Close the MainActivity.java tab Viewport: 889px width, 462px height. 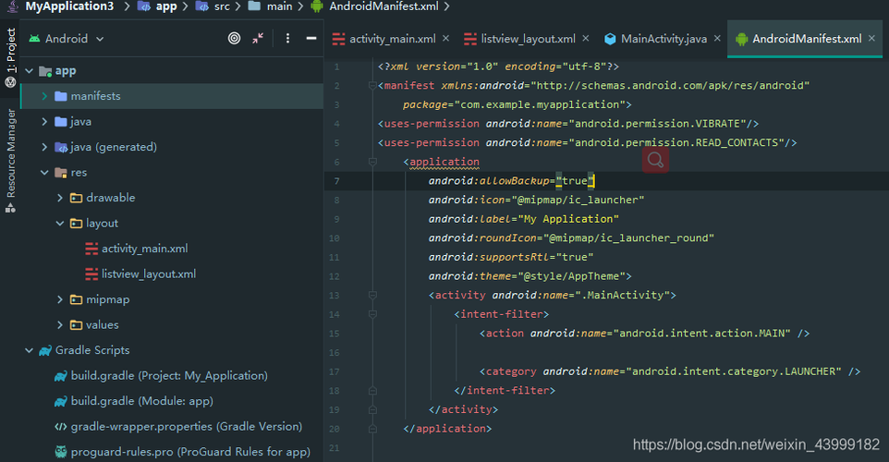click(x=717, y=38)
